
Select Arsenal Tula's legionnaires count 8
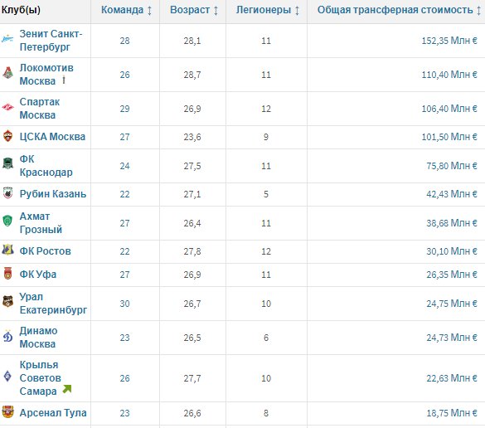266,413
